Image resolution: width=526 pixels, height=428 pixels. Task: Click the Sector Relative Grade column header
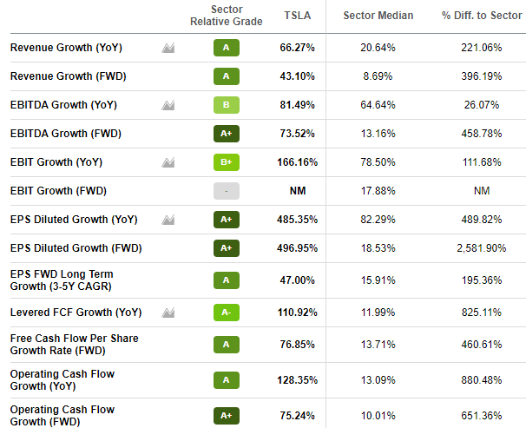click(226, 15)
